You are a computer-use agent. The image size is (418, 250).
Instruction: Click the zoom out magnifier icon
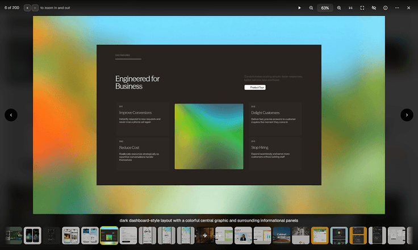(x=311, y=8)
